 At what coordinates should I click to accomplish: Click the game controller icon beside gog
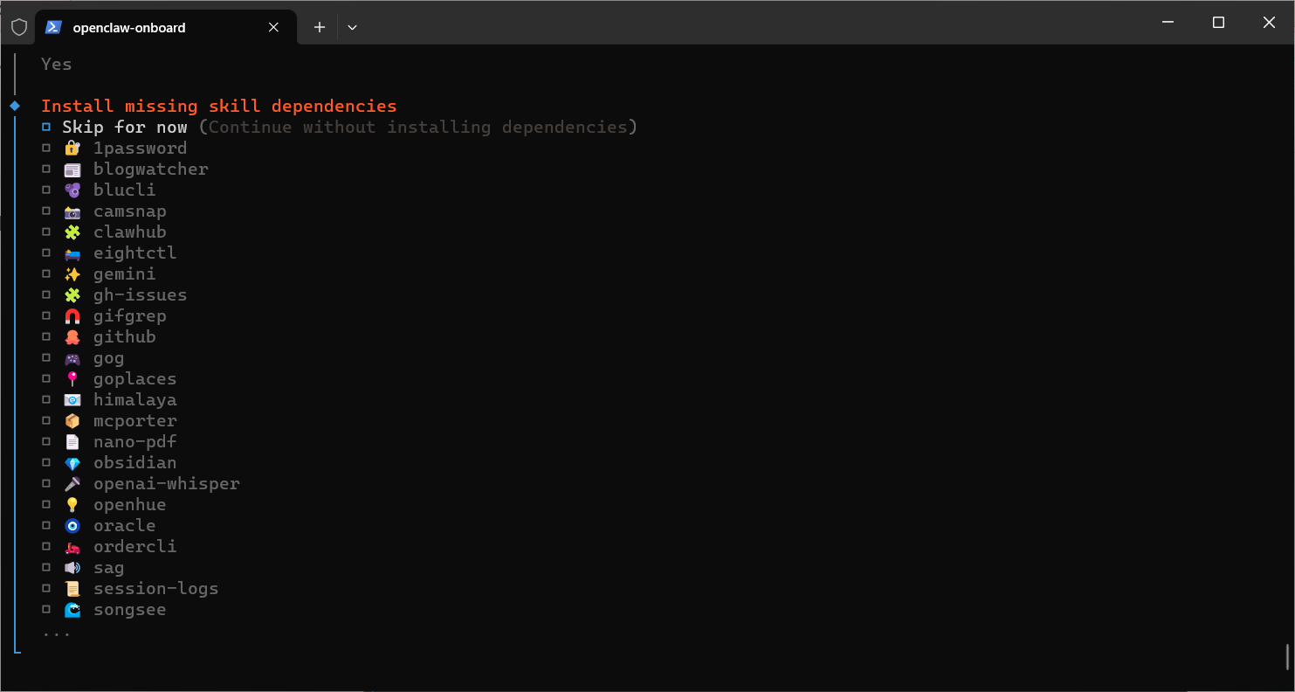tap(72, 358)
